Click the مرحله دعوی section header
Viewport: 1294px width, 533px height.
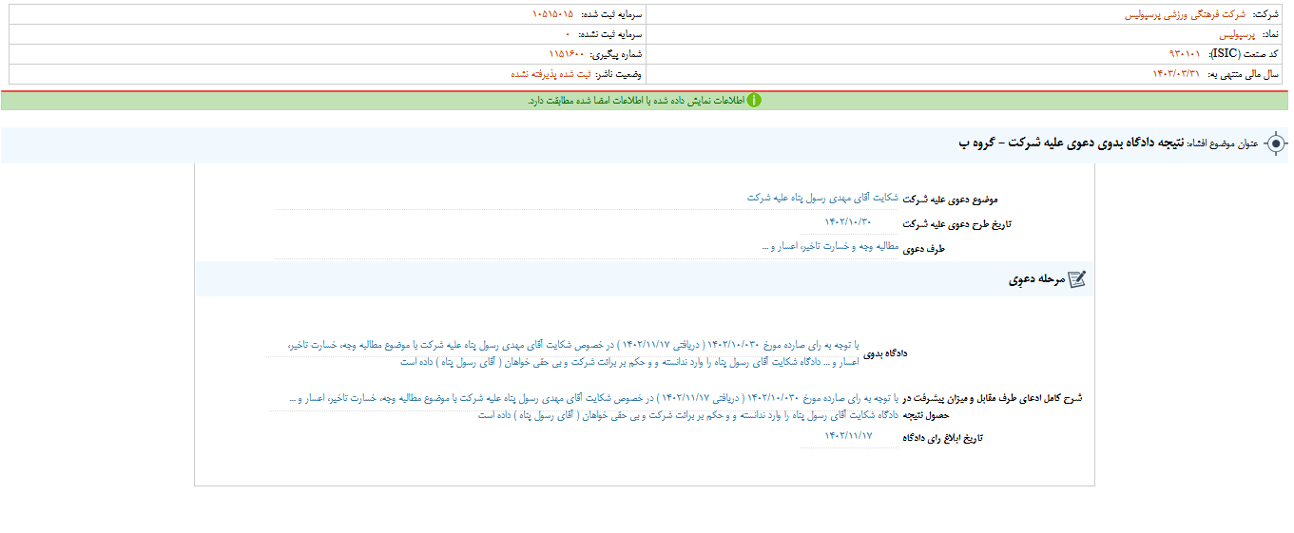(x=1034, y=279)
